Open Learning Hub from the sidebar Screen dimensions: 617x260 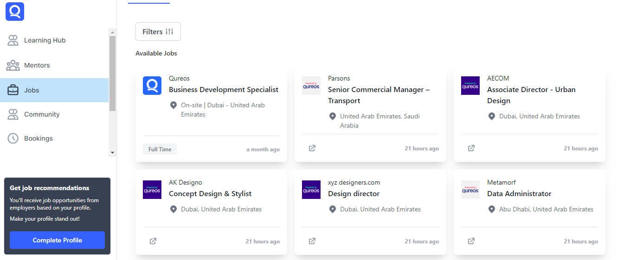45,40
